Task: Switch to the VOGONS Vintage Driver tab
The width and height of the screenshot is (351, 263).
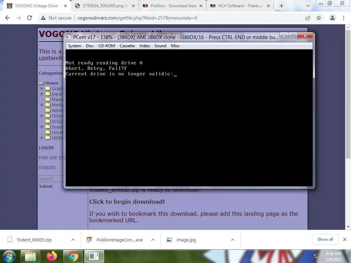Action: coord(37,6)
